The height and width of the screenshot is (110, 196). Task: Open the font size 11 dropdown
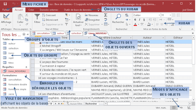pos(170,15)
